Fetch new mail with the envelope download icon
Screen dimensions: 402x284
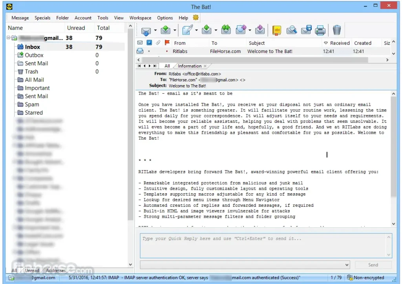click(x=146, y=30)
